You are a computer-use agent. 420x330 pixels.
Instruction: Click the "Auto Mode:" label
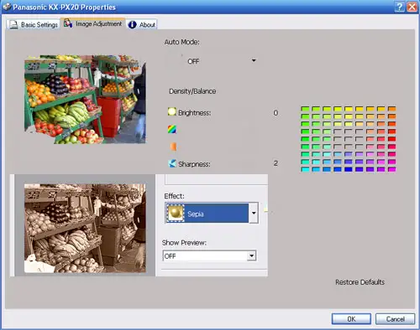182,42
